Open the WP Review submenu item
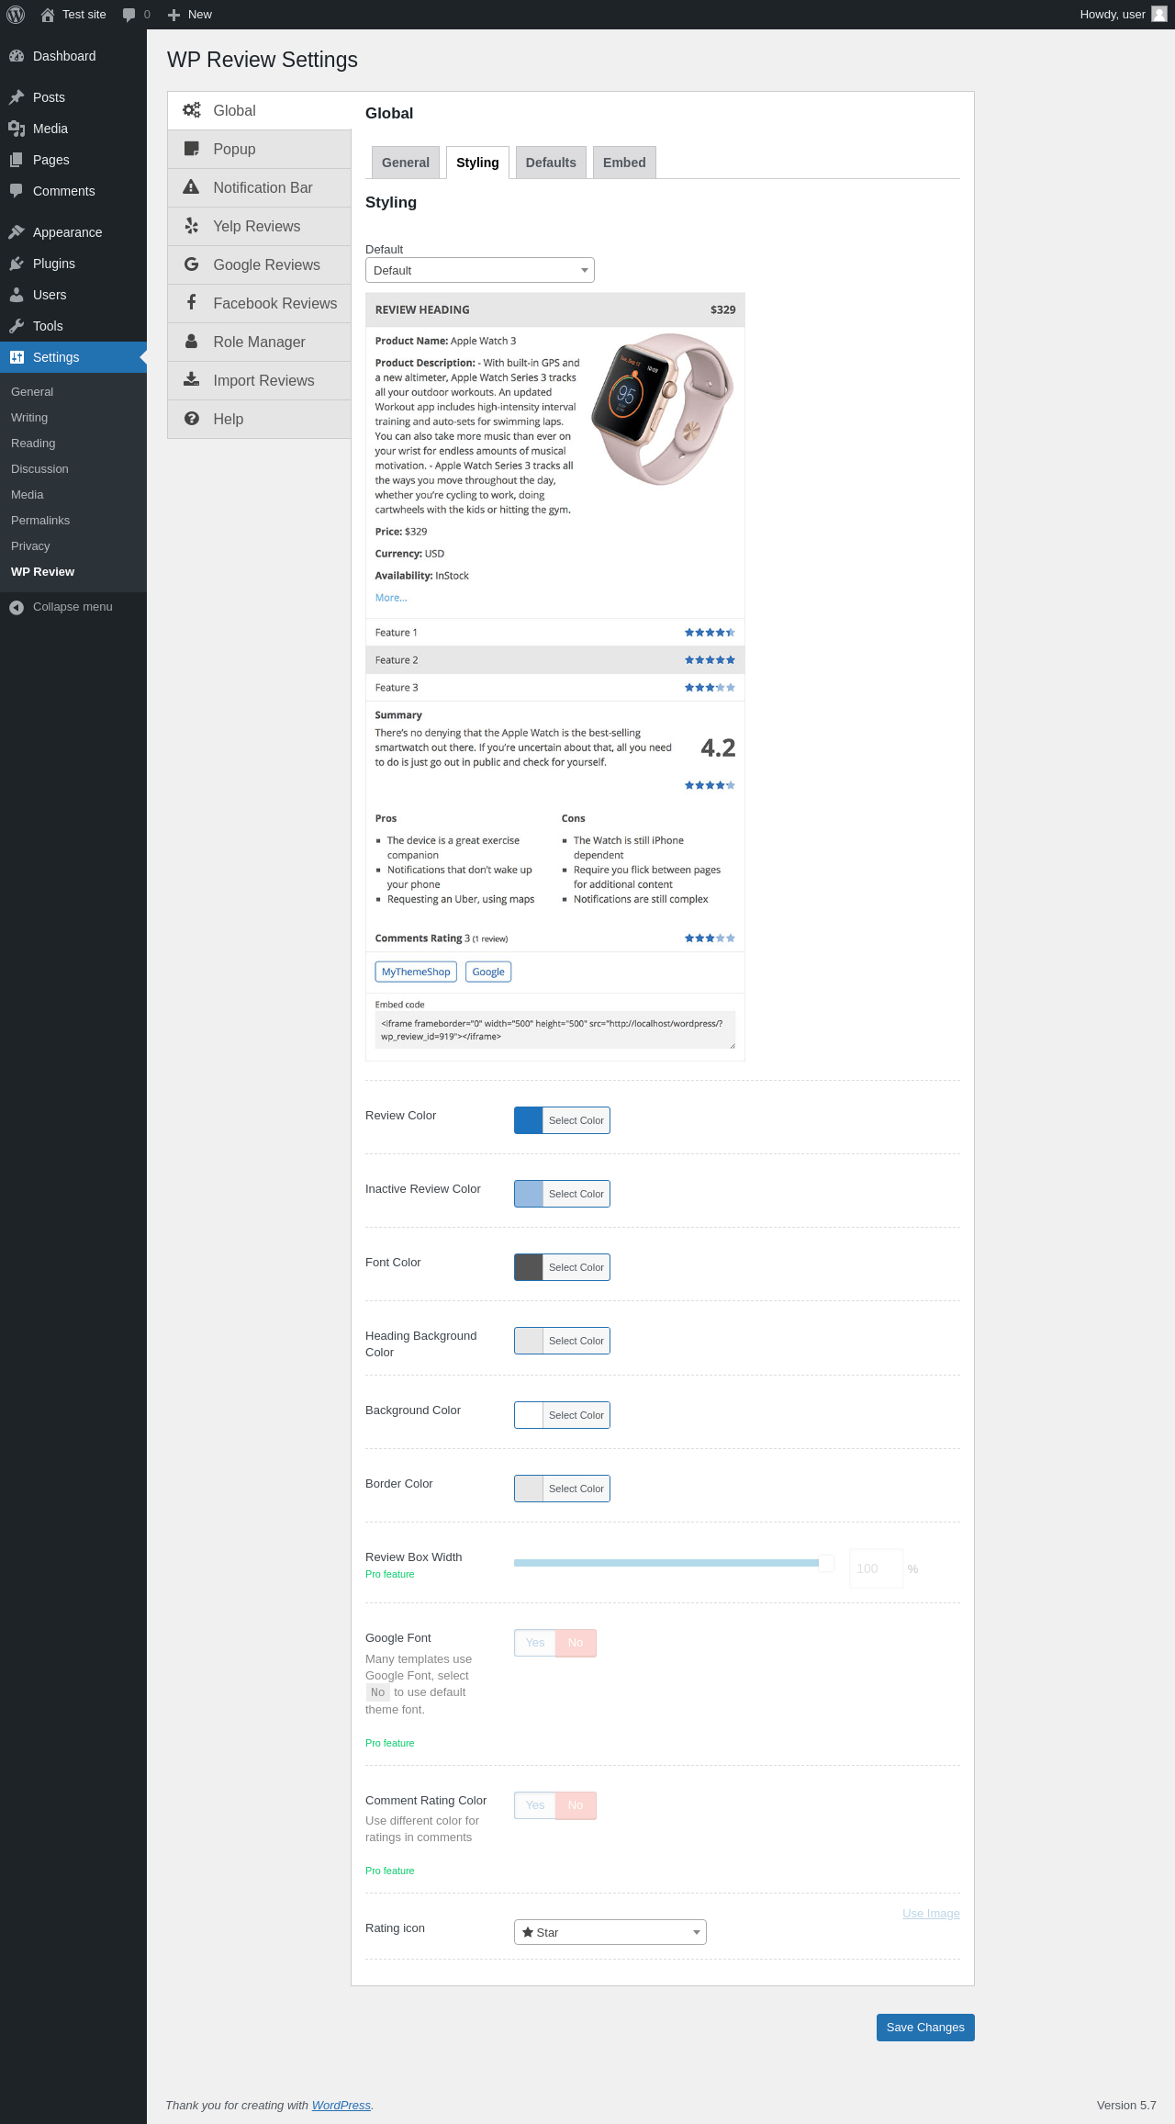 coord(43,572)
